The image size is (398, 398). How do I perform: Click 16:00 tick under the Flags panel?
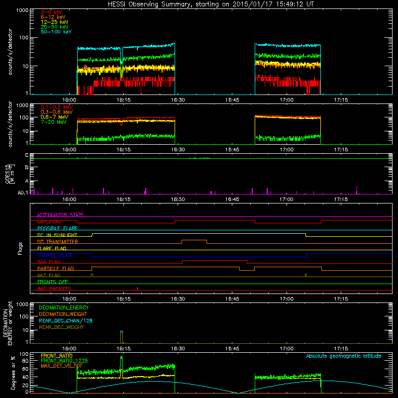tap(69, 299)
